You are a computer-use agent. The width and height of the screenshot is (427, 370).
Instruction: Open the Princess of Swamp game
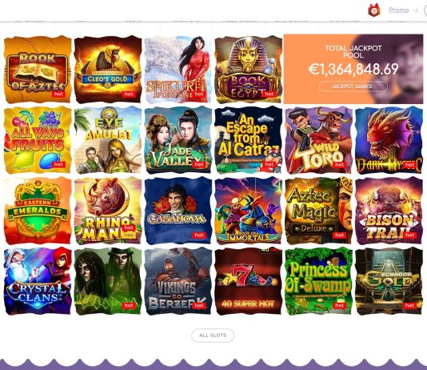click(x=318, y=281)
